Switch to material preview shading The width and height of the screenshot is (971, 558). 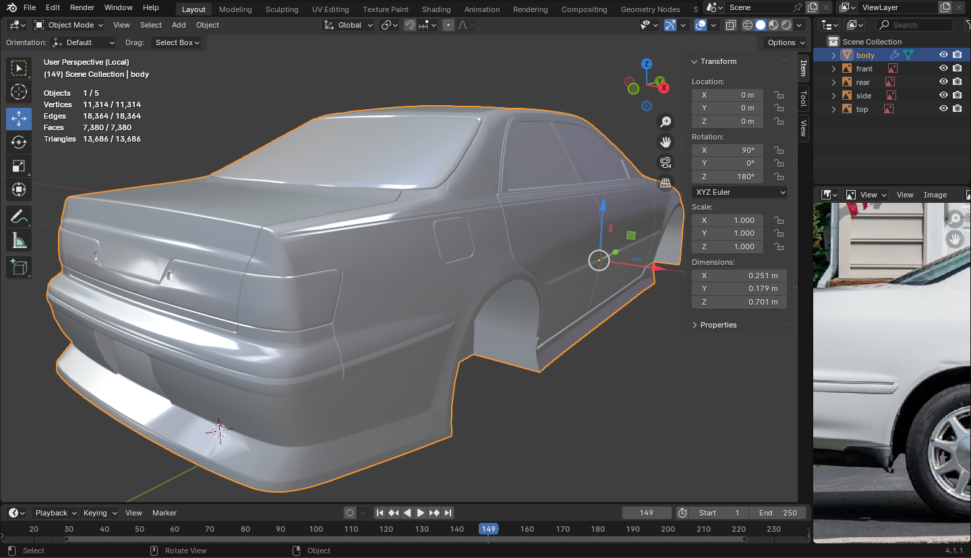(x=773, y=25)
